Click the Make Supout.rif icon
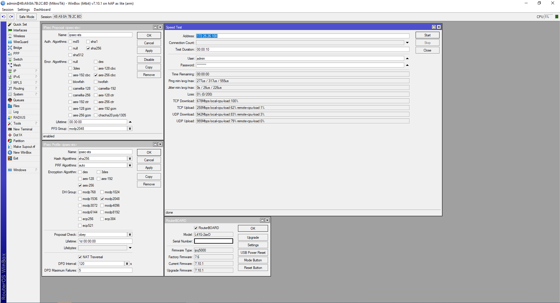560x303 pixels. [10, 147]
